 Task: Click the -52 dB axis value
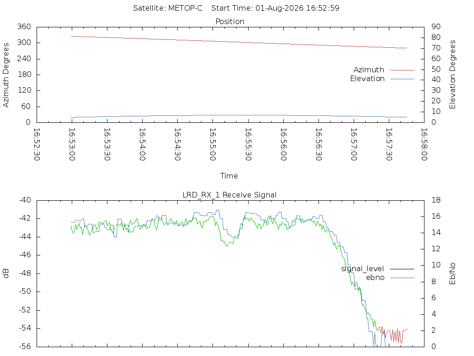click(x=25, y=310)
